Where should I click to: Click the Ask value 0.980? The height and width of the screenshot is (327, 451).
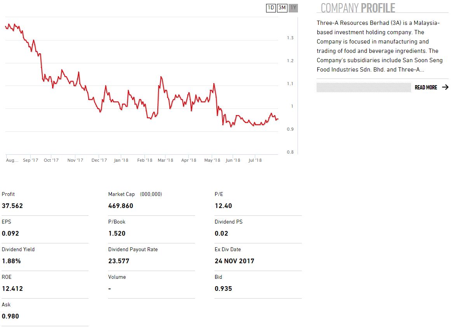pos(10,317)
